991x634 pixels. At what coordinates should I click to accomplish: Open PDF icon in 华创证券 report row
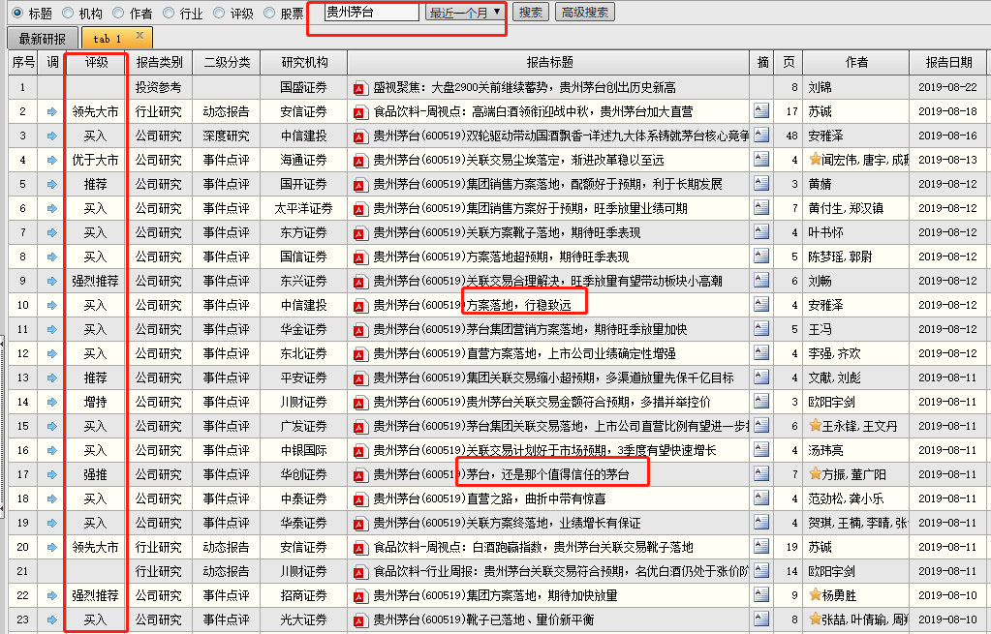tap(360, 475)
